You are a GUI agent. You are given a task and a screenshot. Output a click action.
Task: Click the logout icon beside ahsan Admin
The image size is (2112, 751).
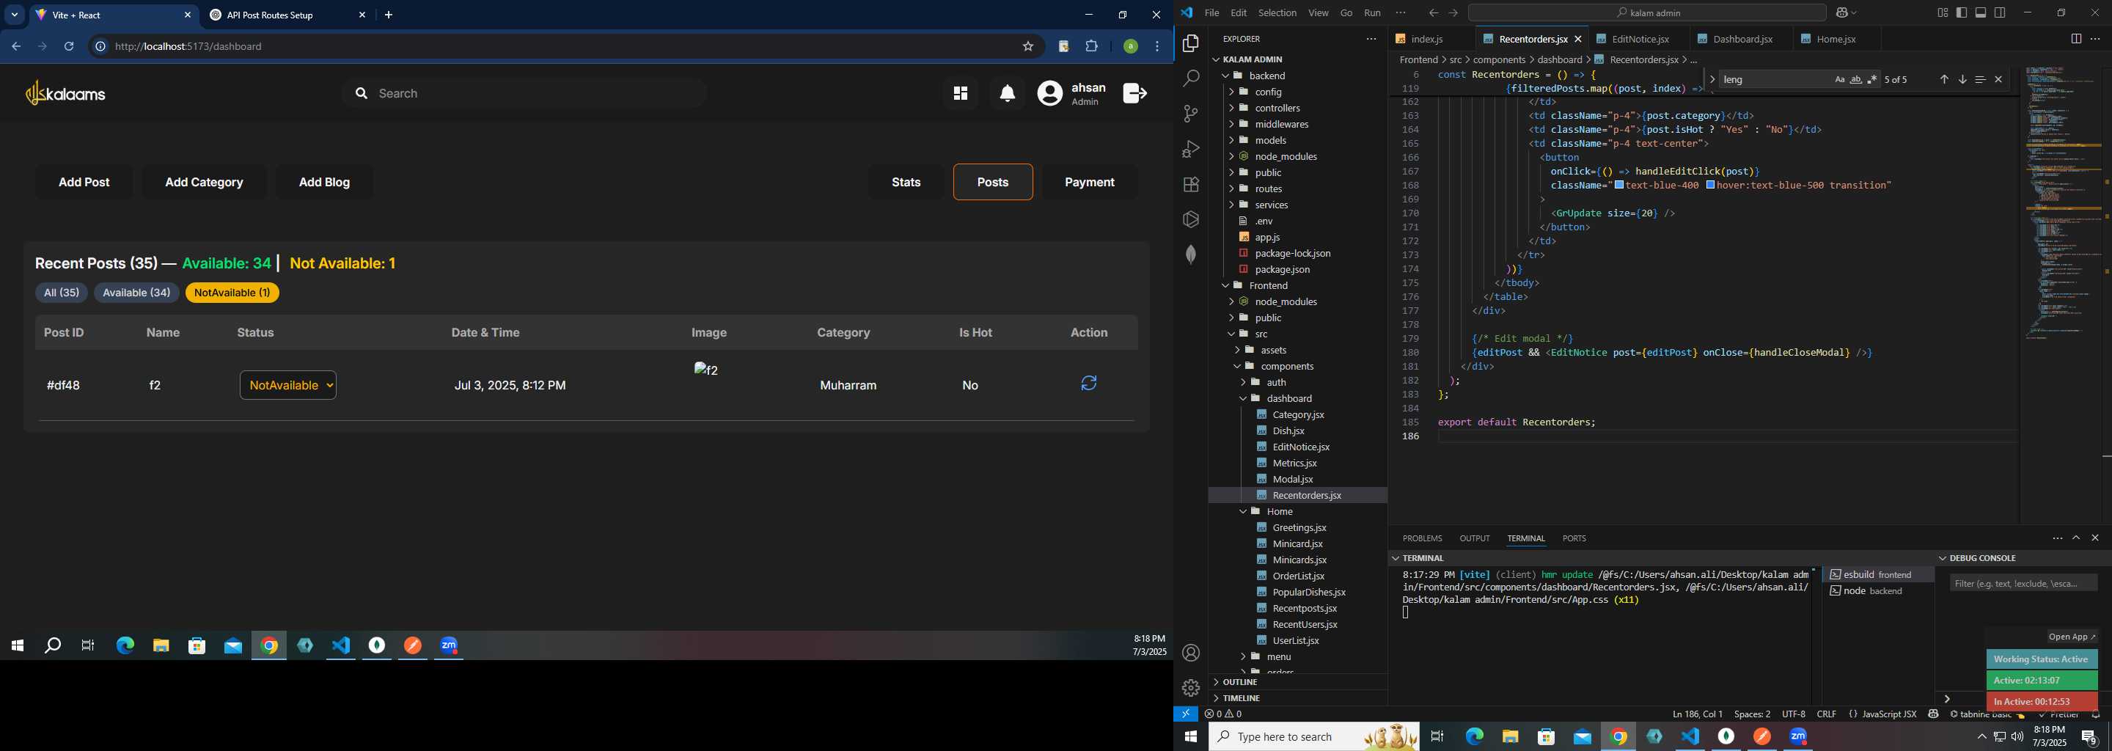pos(1134,93)
